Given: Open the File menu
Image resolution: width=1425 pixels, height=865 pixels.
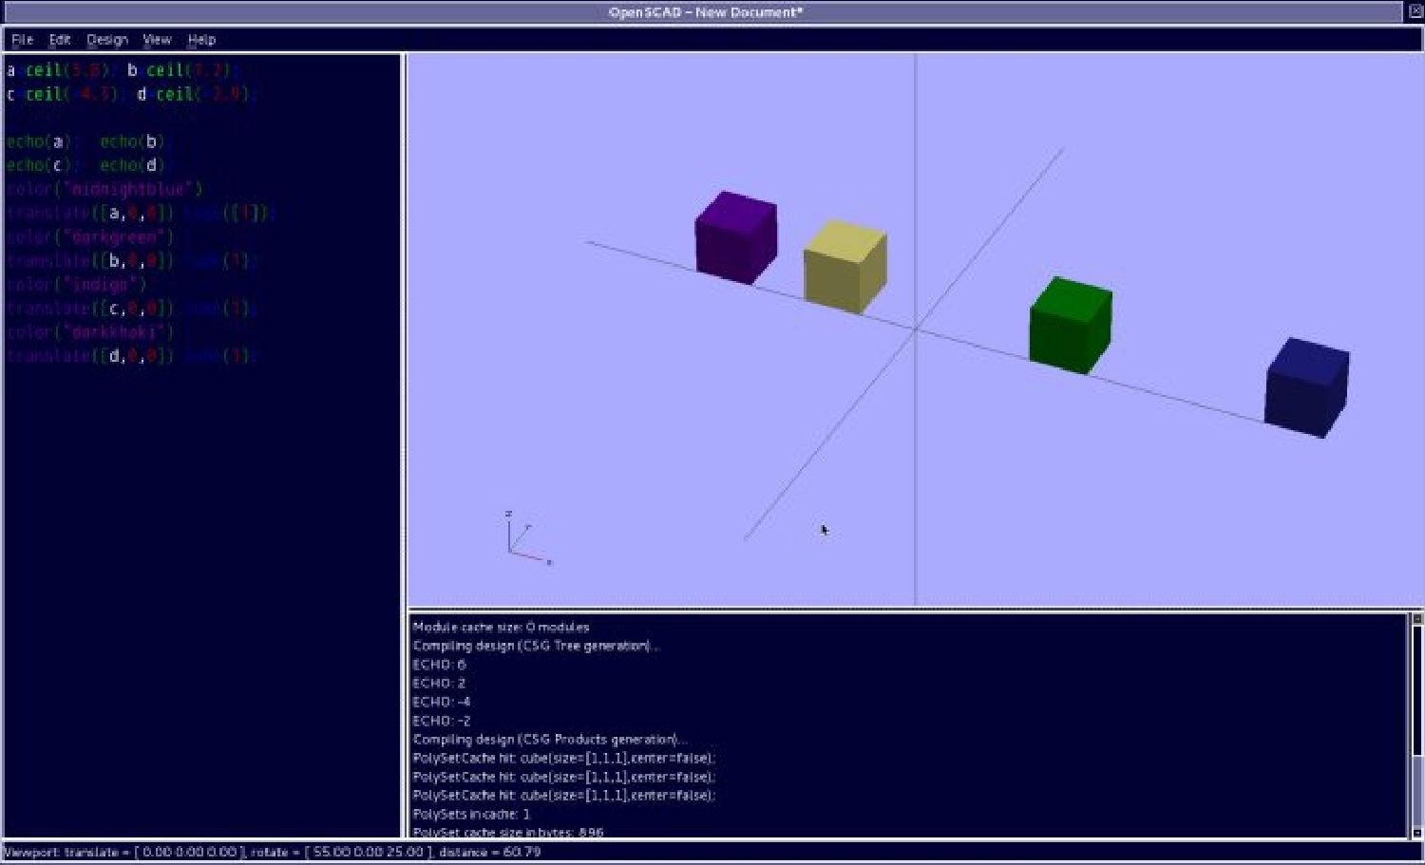Looking at the screenshot, I should pyautogui.click(x=22, y=40).
